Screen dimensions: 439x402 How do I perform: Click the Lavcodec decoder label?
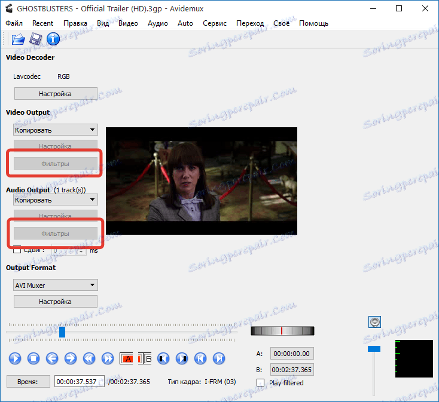click(x=27, y=76)
